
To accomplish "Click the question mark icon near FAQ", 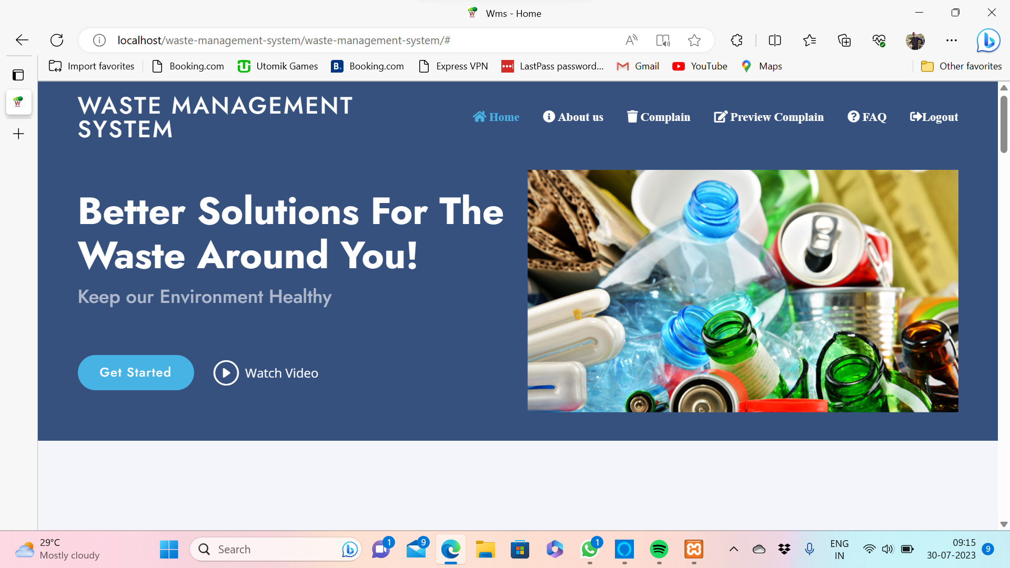I will tap(853, 117).
